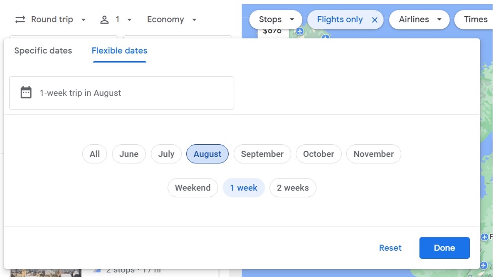Switch to the Specific dates tab
493x277 pixels.
click(43, 51)
